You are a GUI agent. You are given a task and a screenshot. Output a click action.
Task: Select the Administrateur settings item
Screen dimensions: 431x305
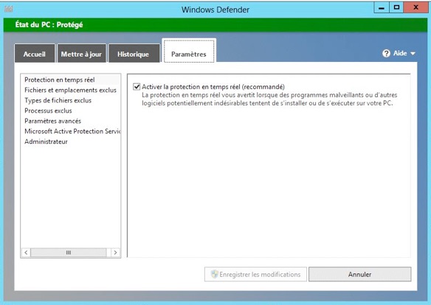pyautogui.click(x=70, y=141)
